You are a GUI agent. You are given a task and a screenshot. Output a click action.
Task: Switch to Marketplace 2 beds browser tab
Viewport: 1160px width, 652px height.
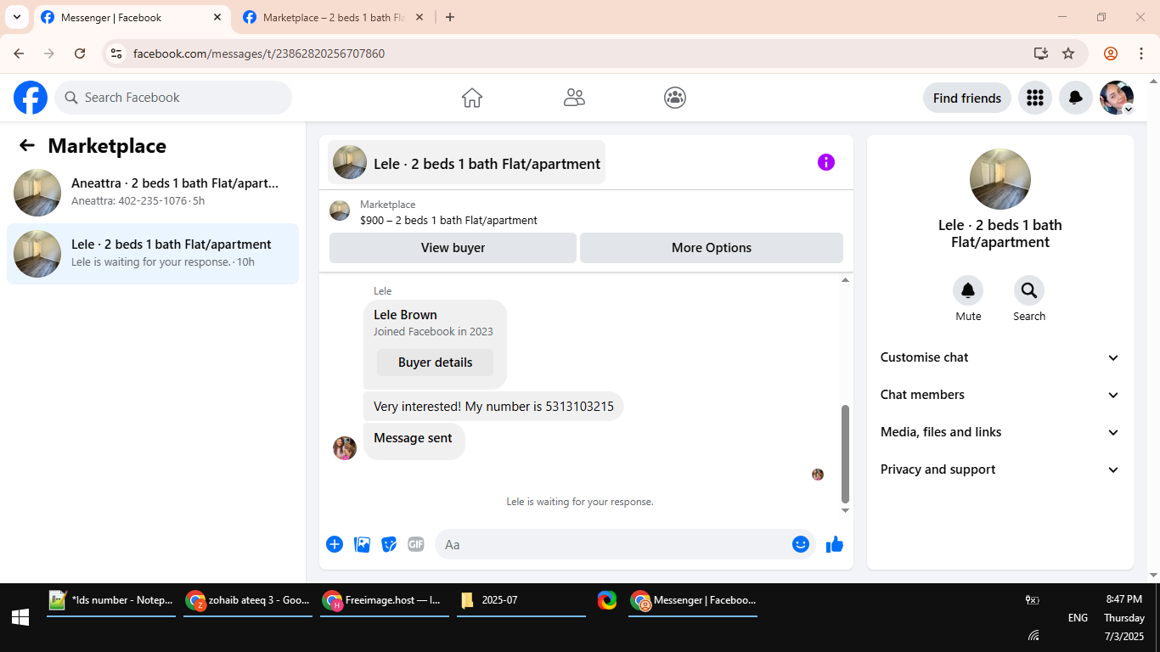coord(333,18)
